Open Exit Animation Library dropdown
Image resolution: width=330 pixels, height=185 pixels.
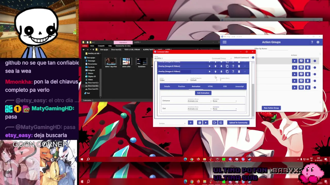click(x=200, y=109)
